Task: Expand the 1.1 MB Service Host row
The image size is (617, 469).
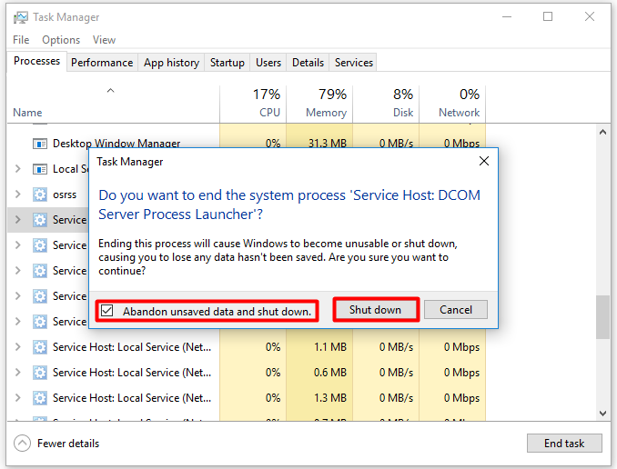Action: 18,347
